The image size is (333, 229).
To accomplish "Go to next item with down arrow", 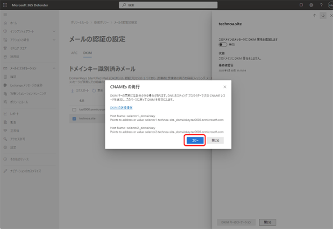I will 323,15.
